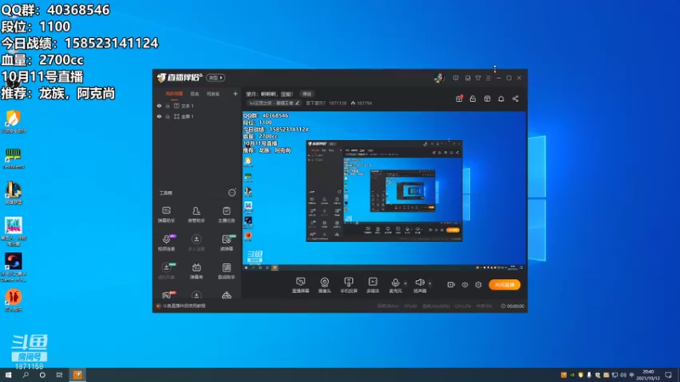Open the gift box icon with red badge
Viewport: 680px width, 382px height.
pos(459,98)
